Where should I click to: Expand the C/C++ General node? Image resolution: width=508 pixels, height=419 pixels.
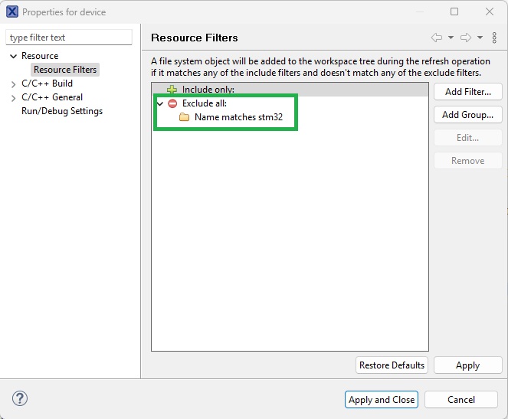point(14,97)
